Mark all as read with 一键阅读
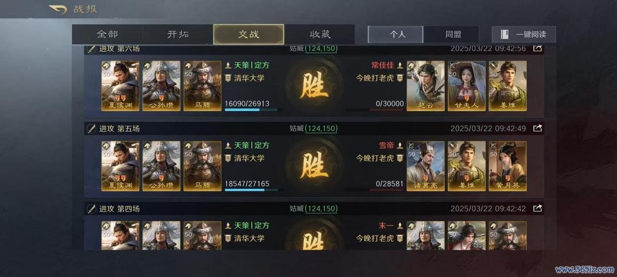This screenshot has height=277, width=617. click(x=524, y=34)
